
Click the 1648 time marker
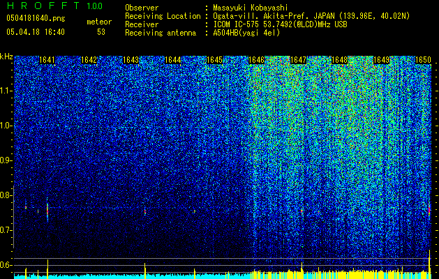point(339,60)
